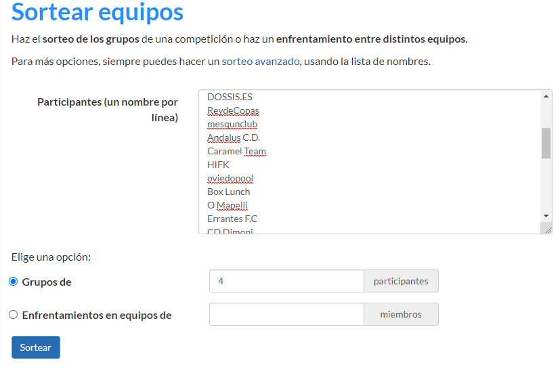Place cursor on 'Caramel Team' line
This screenshot has width=560, height=369.
pos(236,151)
